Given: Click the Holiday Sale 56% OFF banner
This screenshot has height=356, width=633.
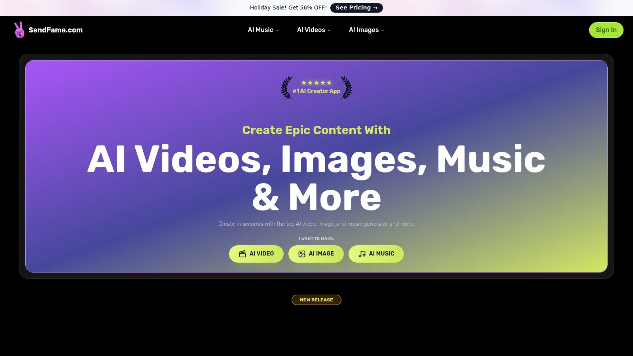Looking at the screenshot, I should (x=288, y=8).
